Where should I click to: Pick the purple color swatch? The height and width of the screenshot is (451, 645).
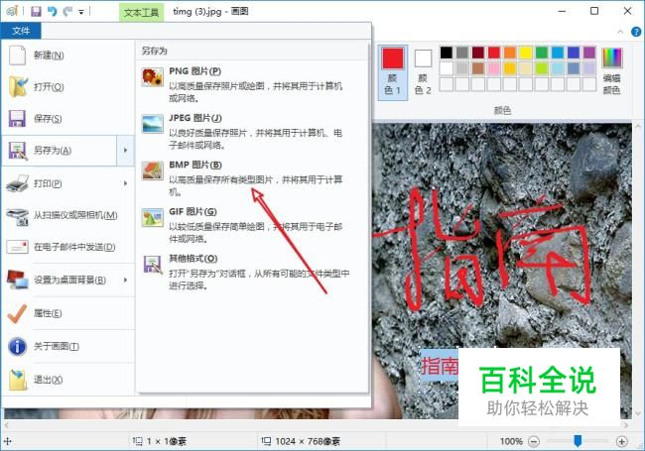[589, 53]
